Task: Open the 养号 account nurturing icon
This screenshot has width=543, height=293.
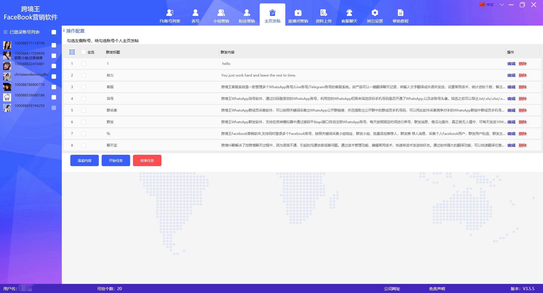Action: [195, 13]
